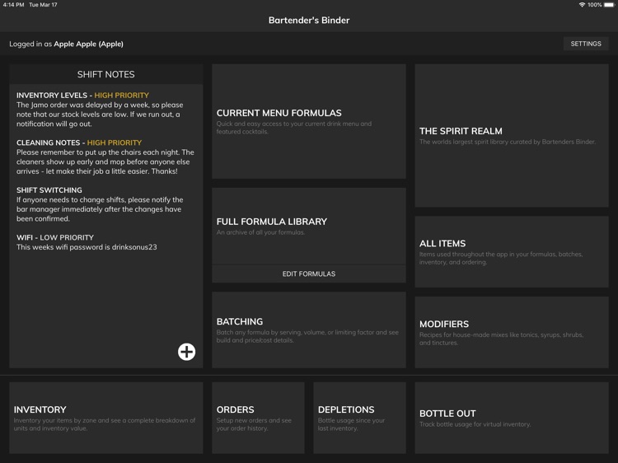The width and height of the screenshot is (618, 463).
Task: Select the Inventory Levels shift note
Action: [x=106, y=110]
